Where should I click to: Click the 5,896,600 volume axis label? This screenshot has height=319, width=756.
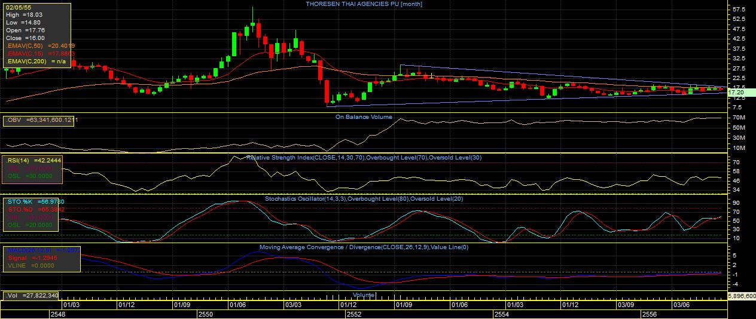click(x=742, y=296)
